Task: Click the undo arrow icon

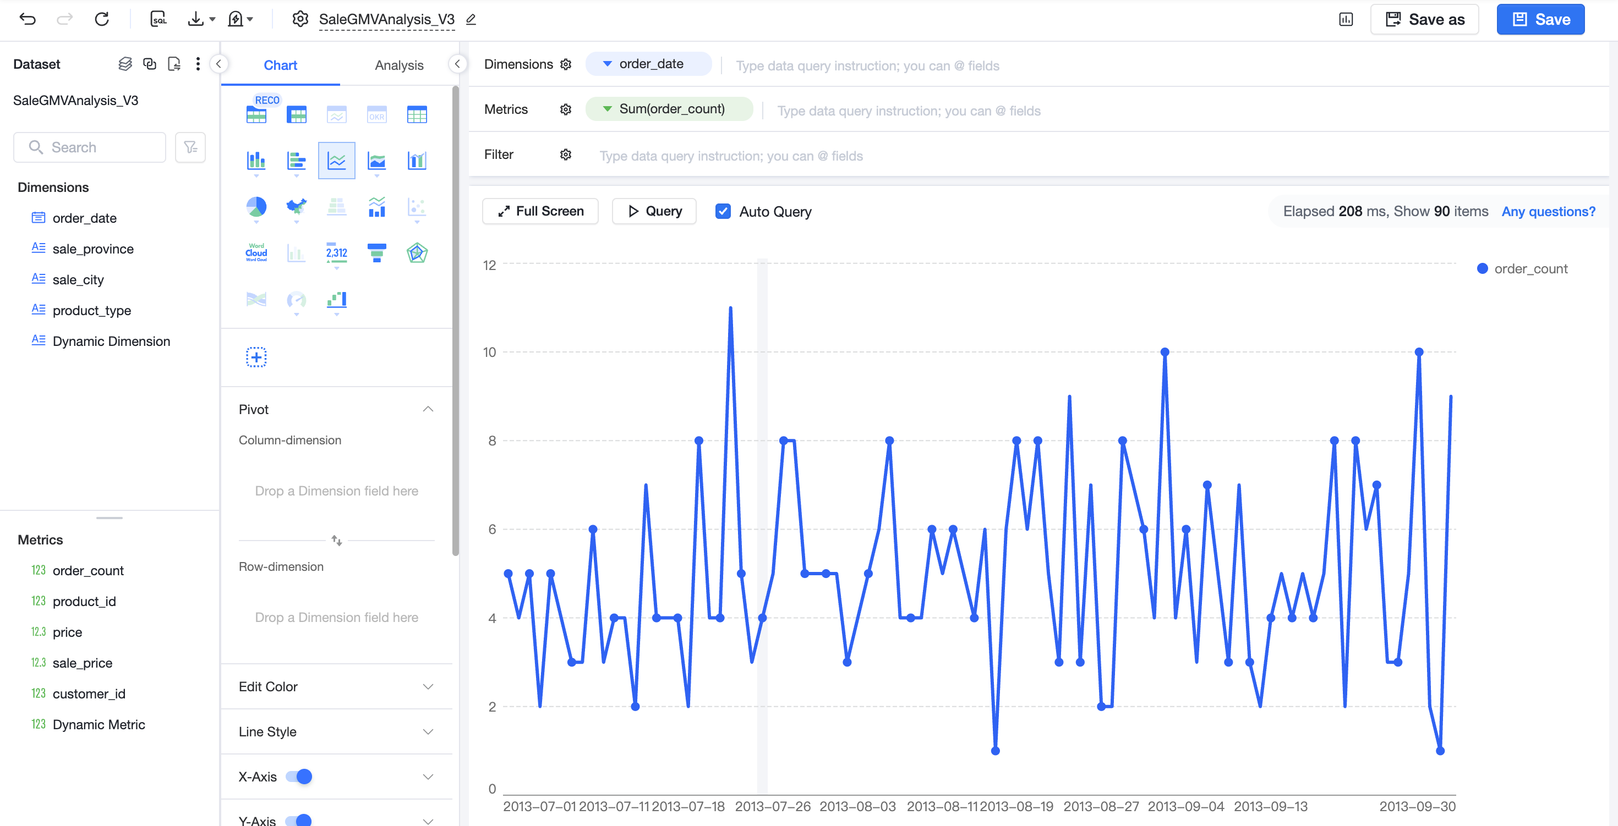Action: coord(28,19)
